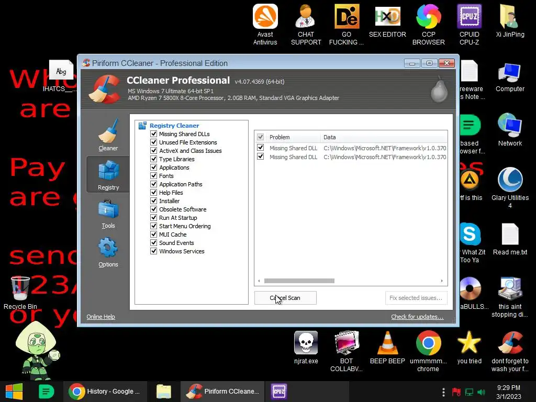The image size is (536, 402).
Task: Click the red flag tray icon
Action: tap(456, 392)
